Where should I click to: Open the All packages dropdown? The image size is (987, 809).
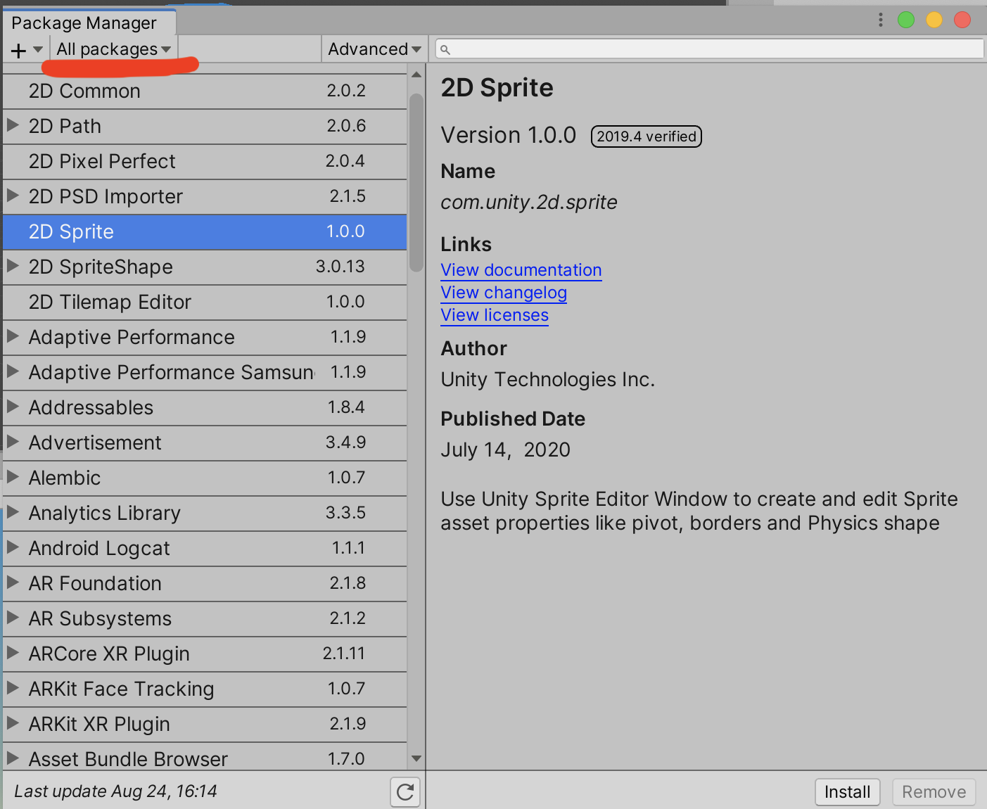[114, 49]
